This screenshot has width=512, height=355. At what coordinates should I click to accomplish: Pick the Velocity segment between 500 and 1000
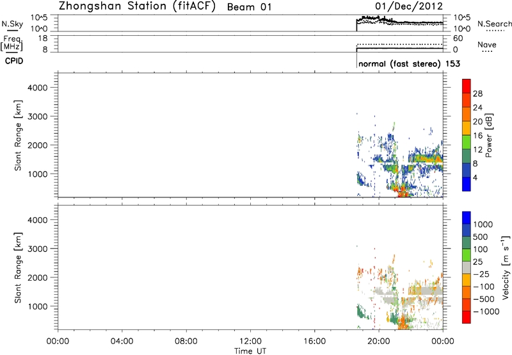[x=467, y=230]
